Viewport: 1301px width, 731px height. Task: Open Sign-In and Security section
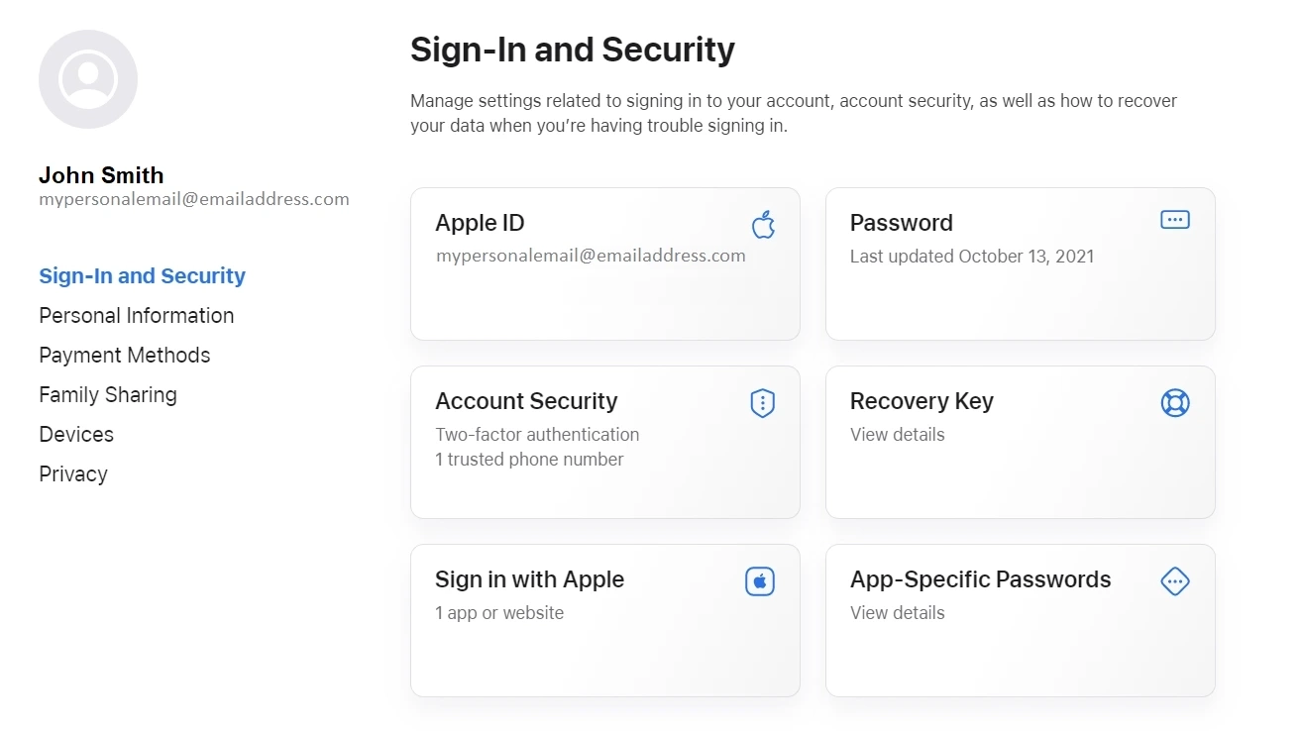click(x=142, y=275)
